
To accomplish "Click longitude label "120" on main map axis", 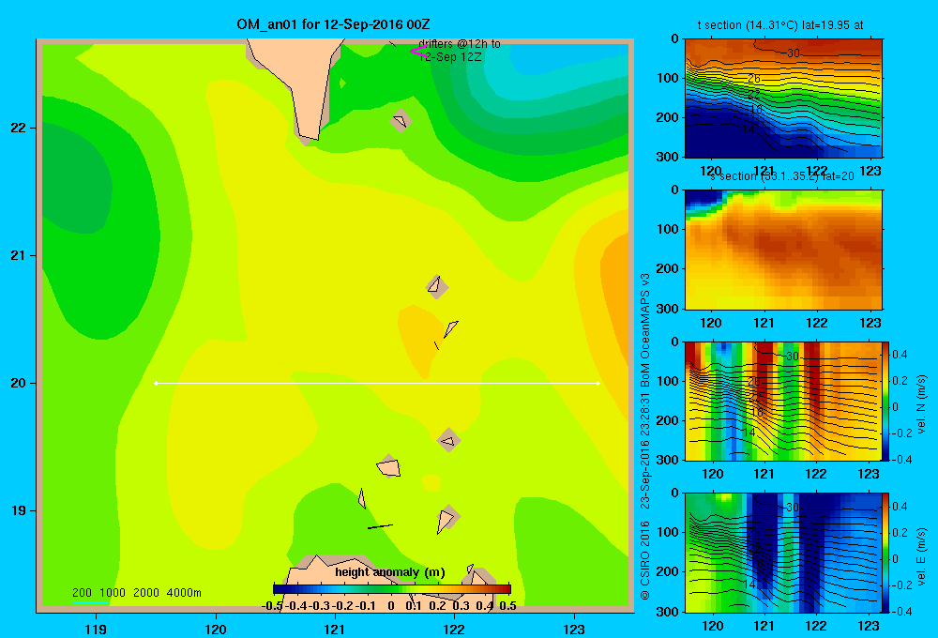I will [216, 629].
